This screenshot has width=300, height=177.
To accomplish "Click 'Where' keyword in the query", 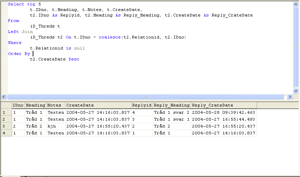I will [x=15, y=43].
